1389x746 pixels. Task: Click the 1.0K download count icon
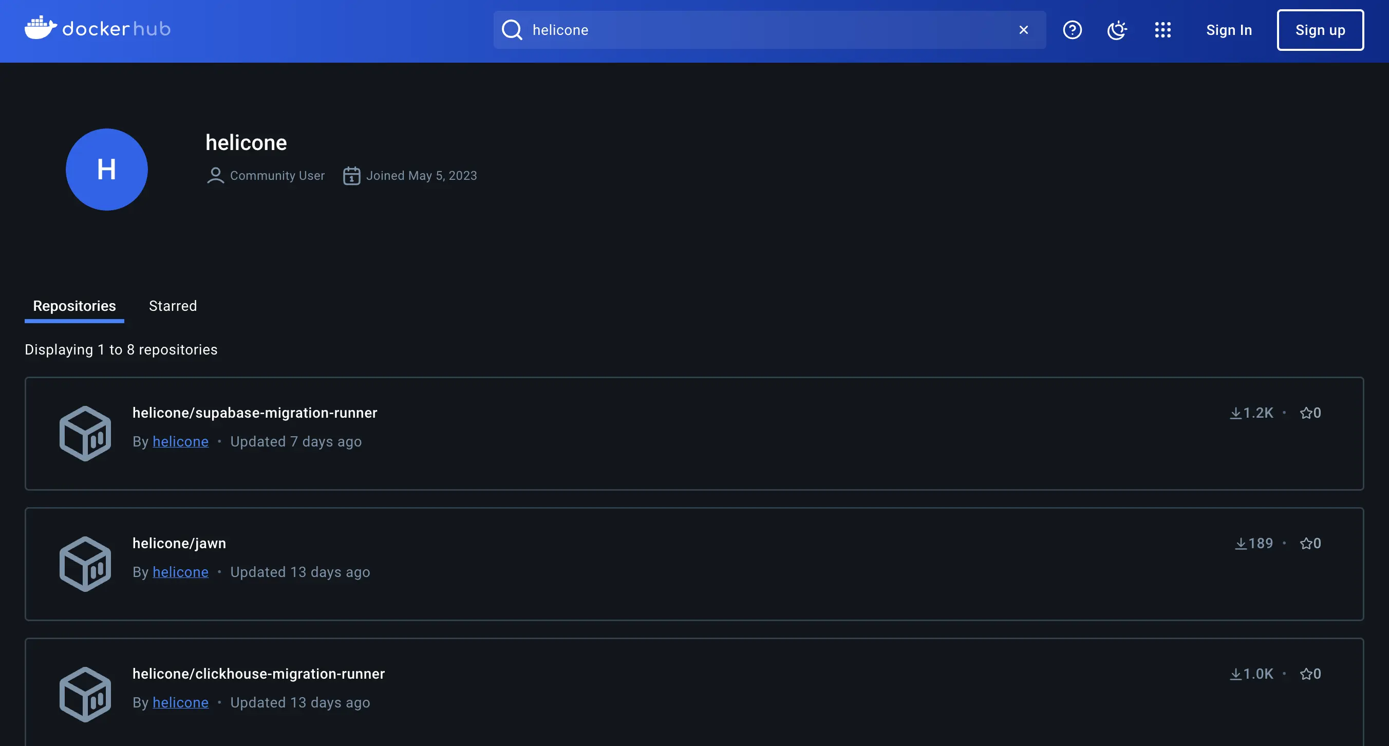pyautogui.click(x=1235, y=674)
